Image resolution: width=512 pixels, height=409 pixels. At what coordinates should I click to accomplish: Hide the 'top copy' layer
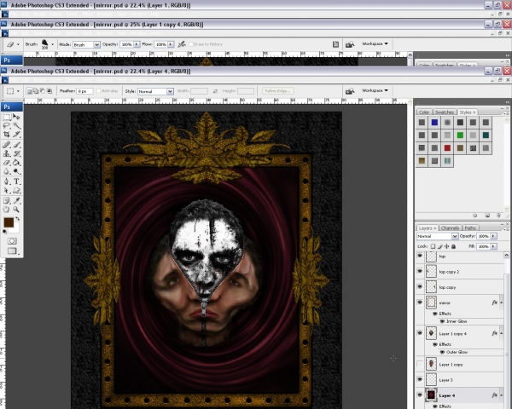tap(420, 286)
